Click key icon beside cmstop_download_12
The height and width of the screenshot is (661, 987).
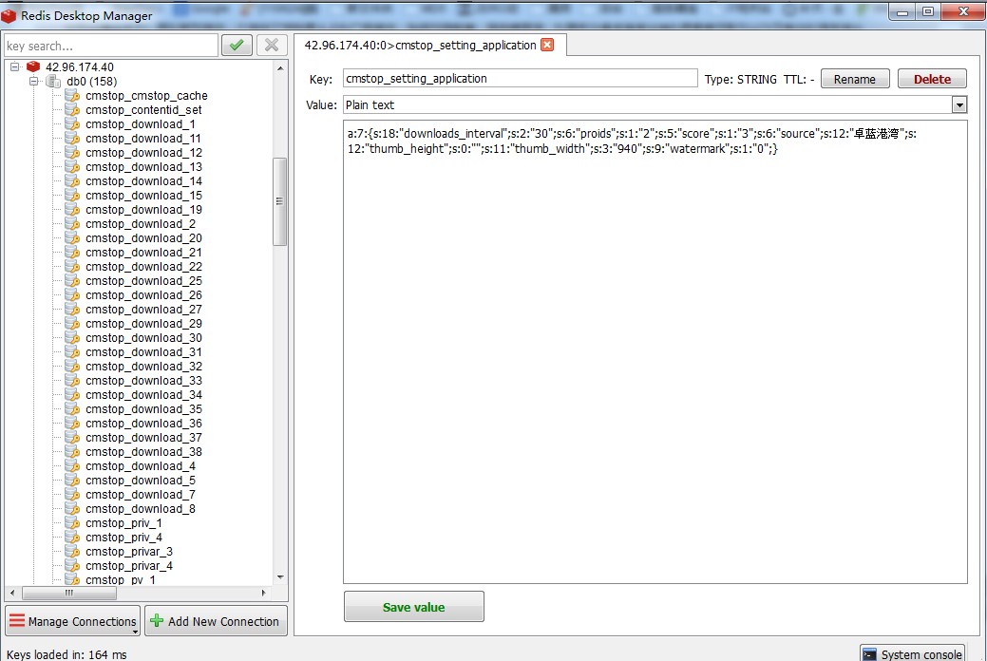(x=72, y=152)
